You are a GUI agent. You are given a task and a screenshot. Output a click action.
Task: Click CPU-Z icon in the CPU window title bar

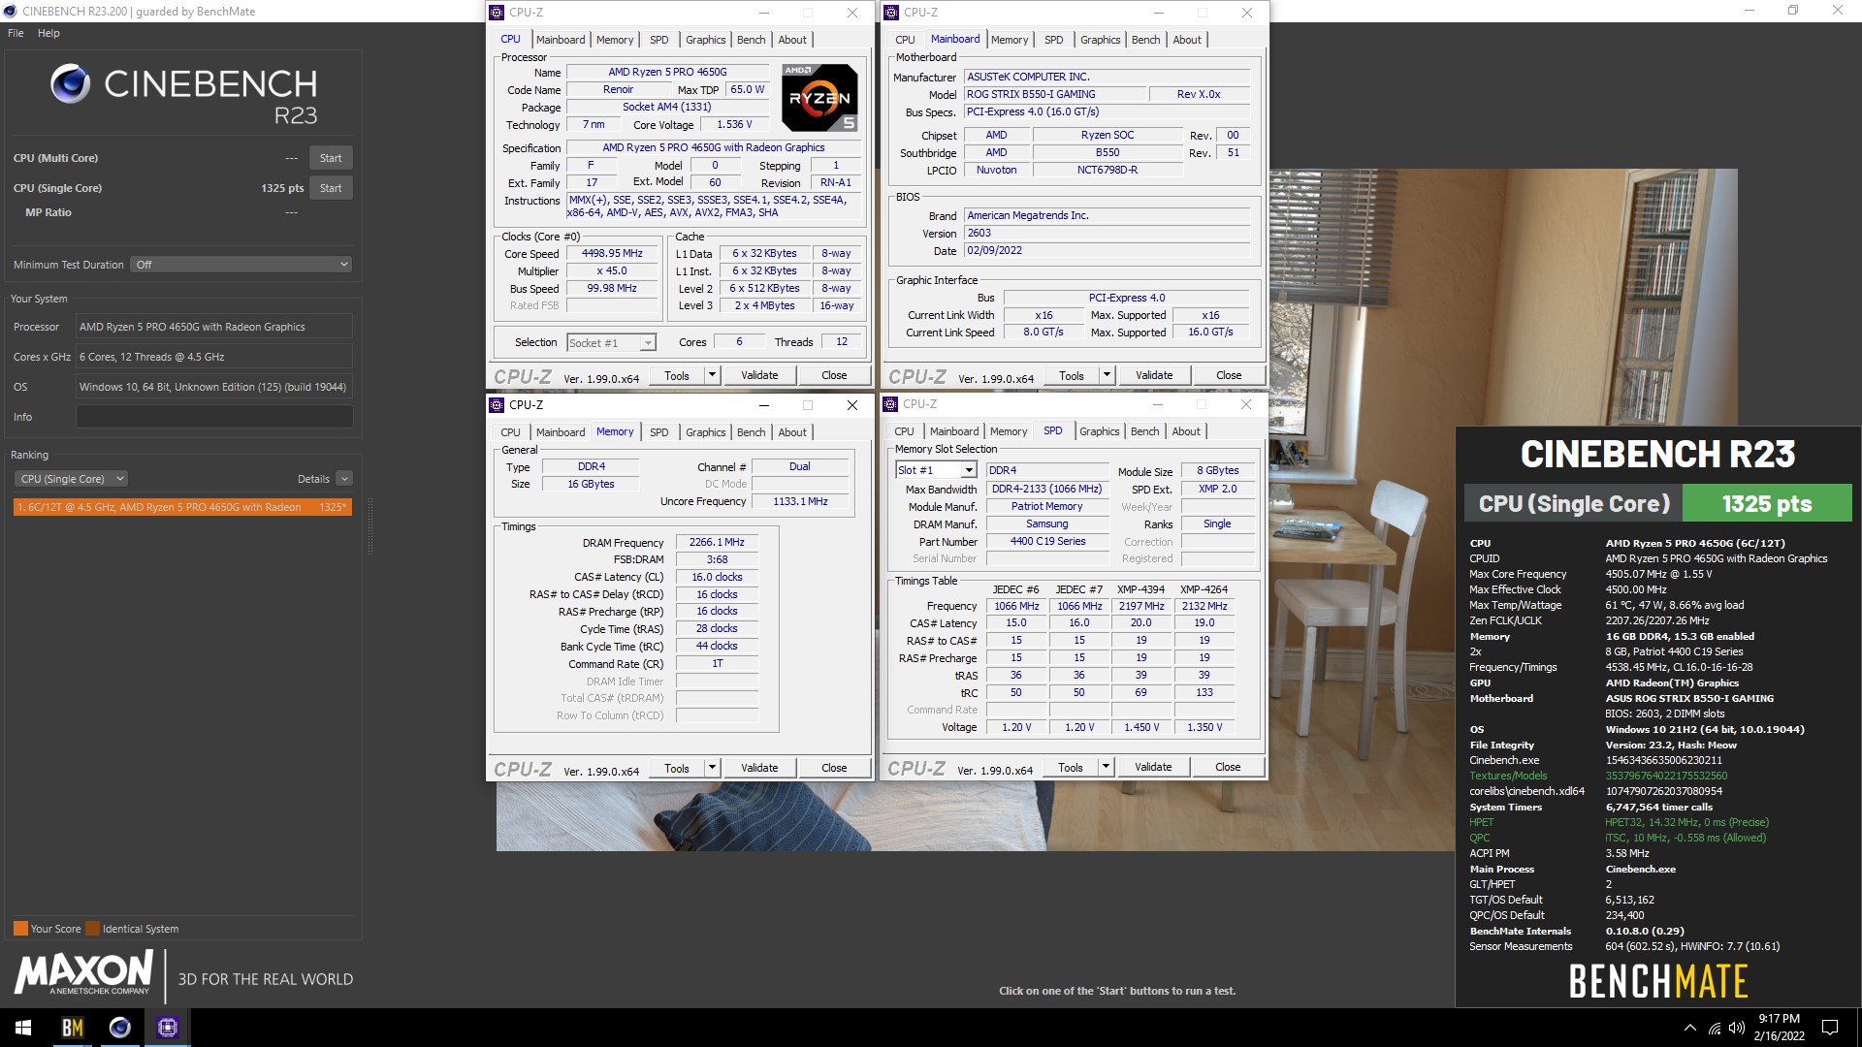tap(497, 13)
